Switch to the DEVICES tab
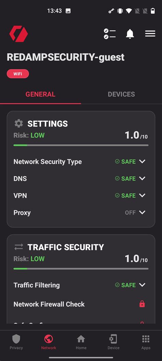The image size is (162, 361). click(x=121, y=94)
